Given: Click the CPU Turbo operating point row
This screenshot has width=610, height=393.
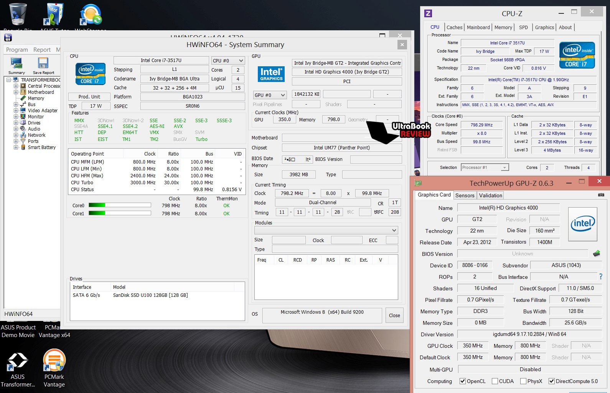Looking at the screenshot, I should (157, 183).
